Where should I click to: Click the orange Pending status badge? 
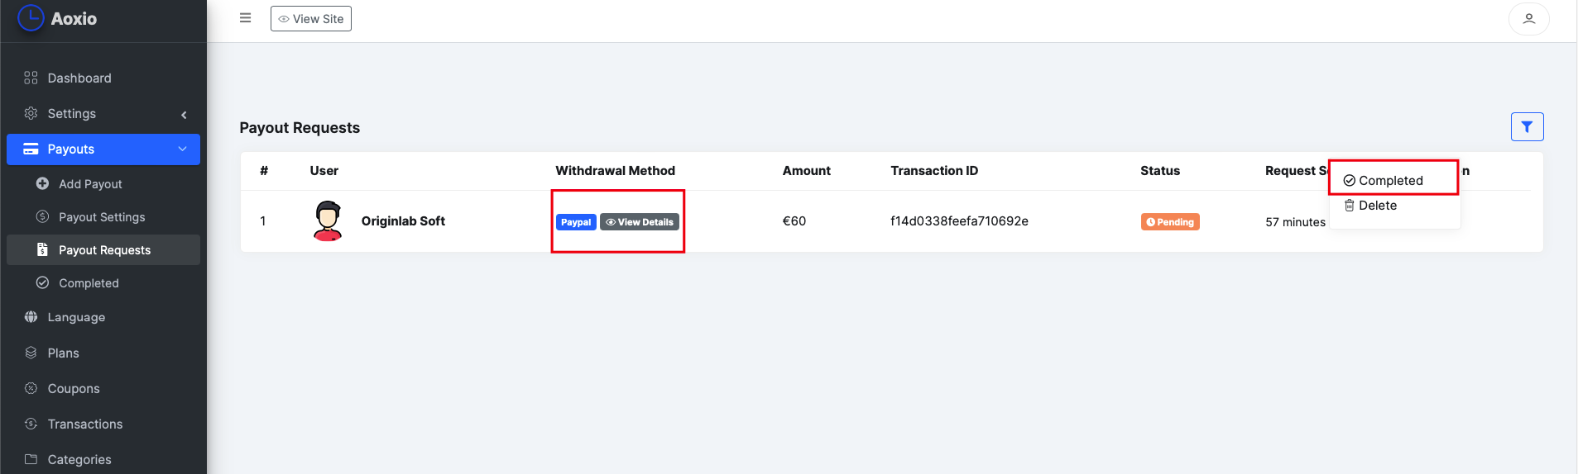click(x=1170, y=222)
